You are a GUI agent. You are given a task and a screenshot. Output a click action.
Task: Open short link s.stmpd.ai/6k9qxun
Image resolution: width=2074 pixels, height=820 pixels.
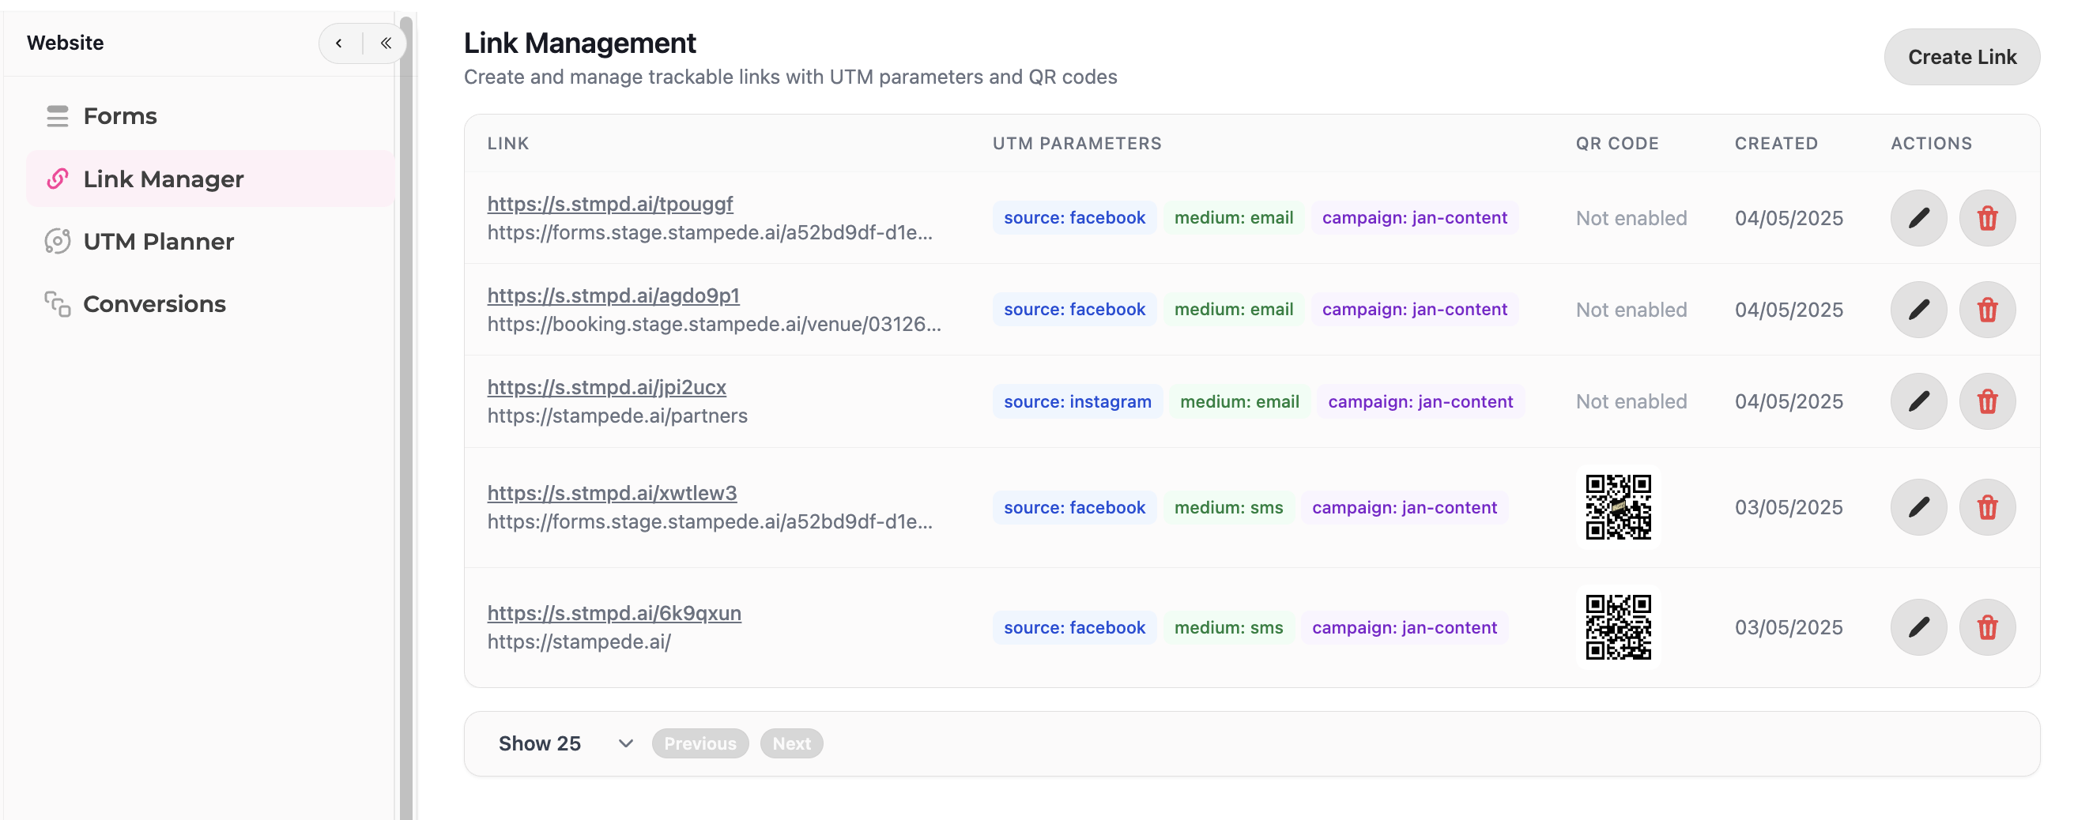click(614, 613)
